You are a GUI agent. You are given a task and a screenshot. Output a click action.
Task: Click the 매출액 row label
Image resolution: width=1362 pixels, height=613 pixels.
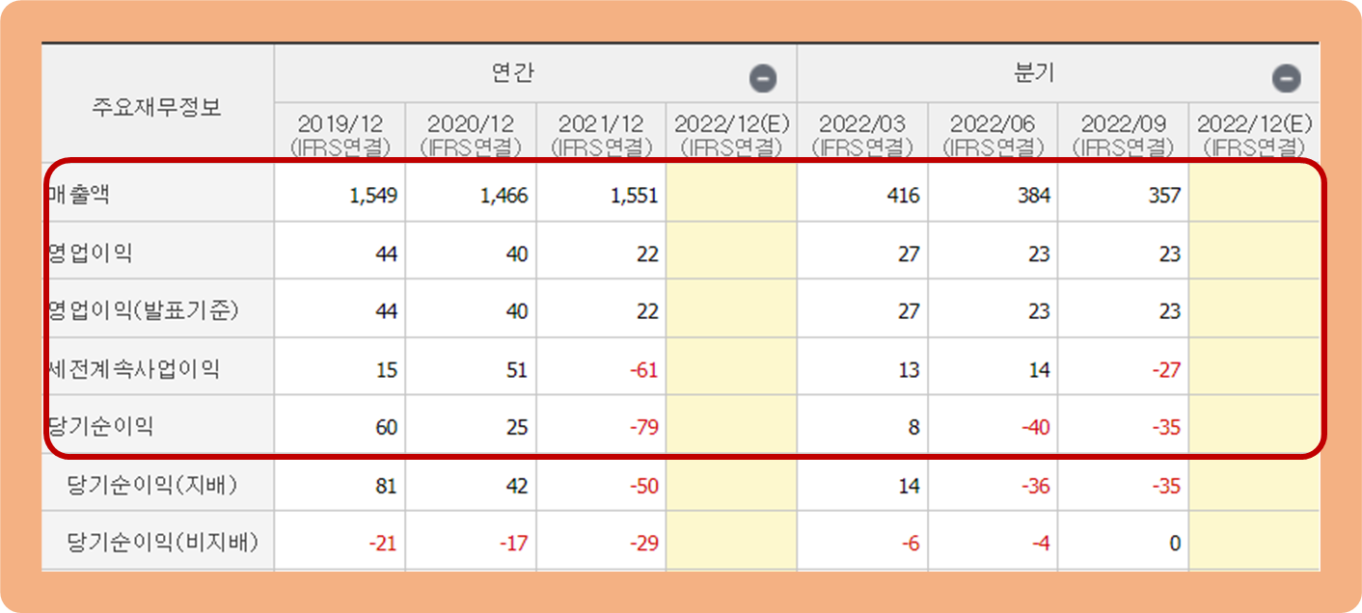coord(78,195)
